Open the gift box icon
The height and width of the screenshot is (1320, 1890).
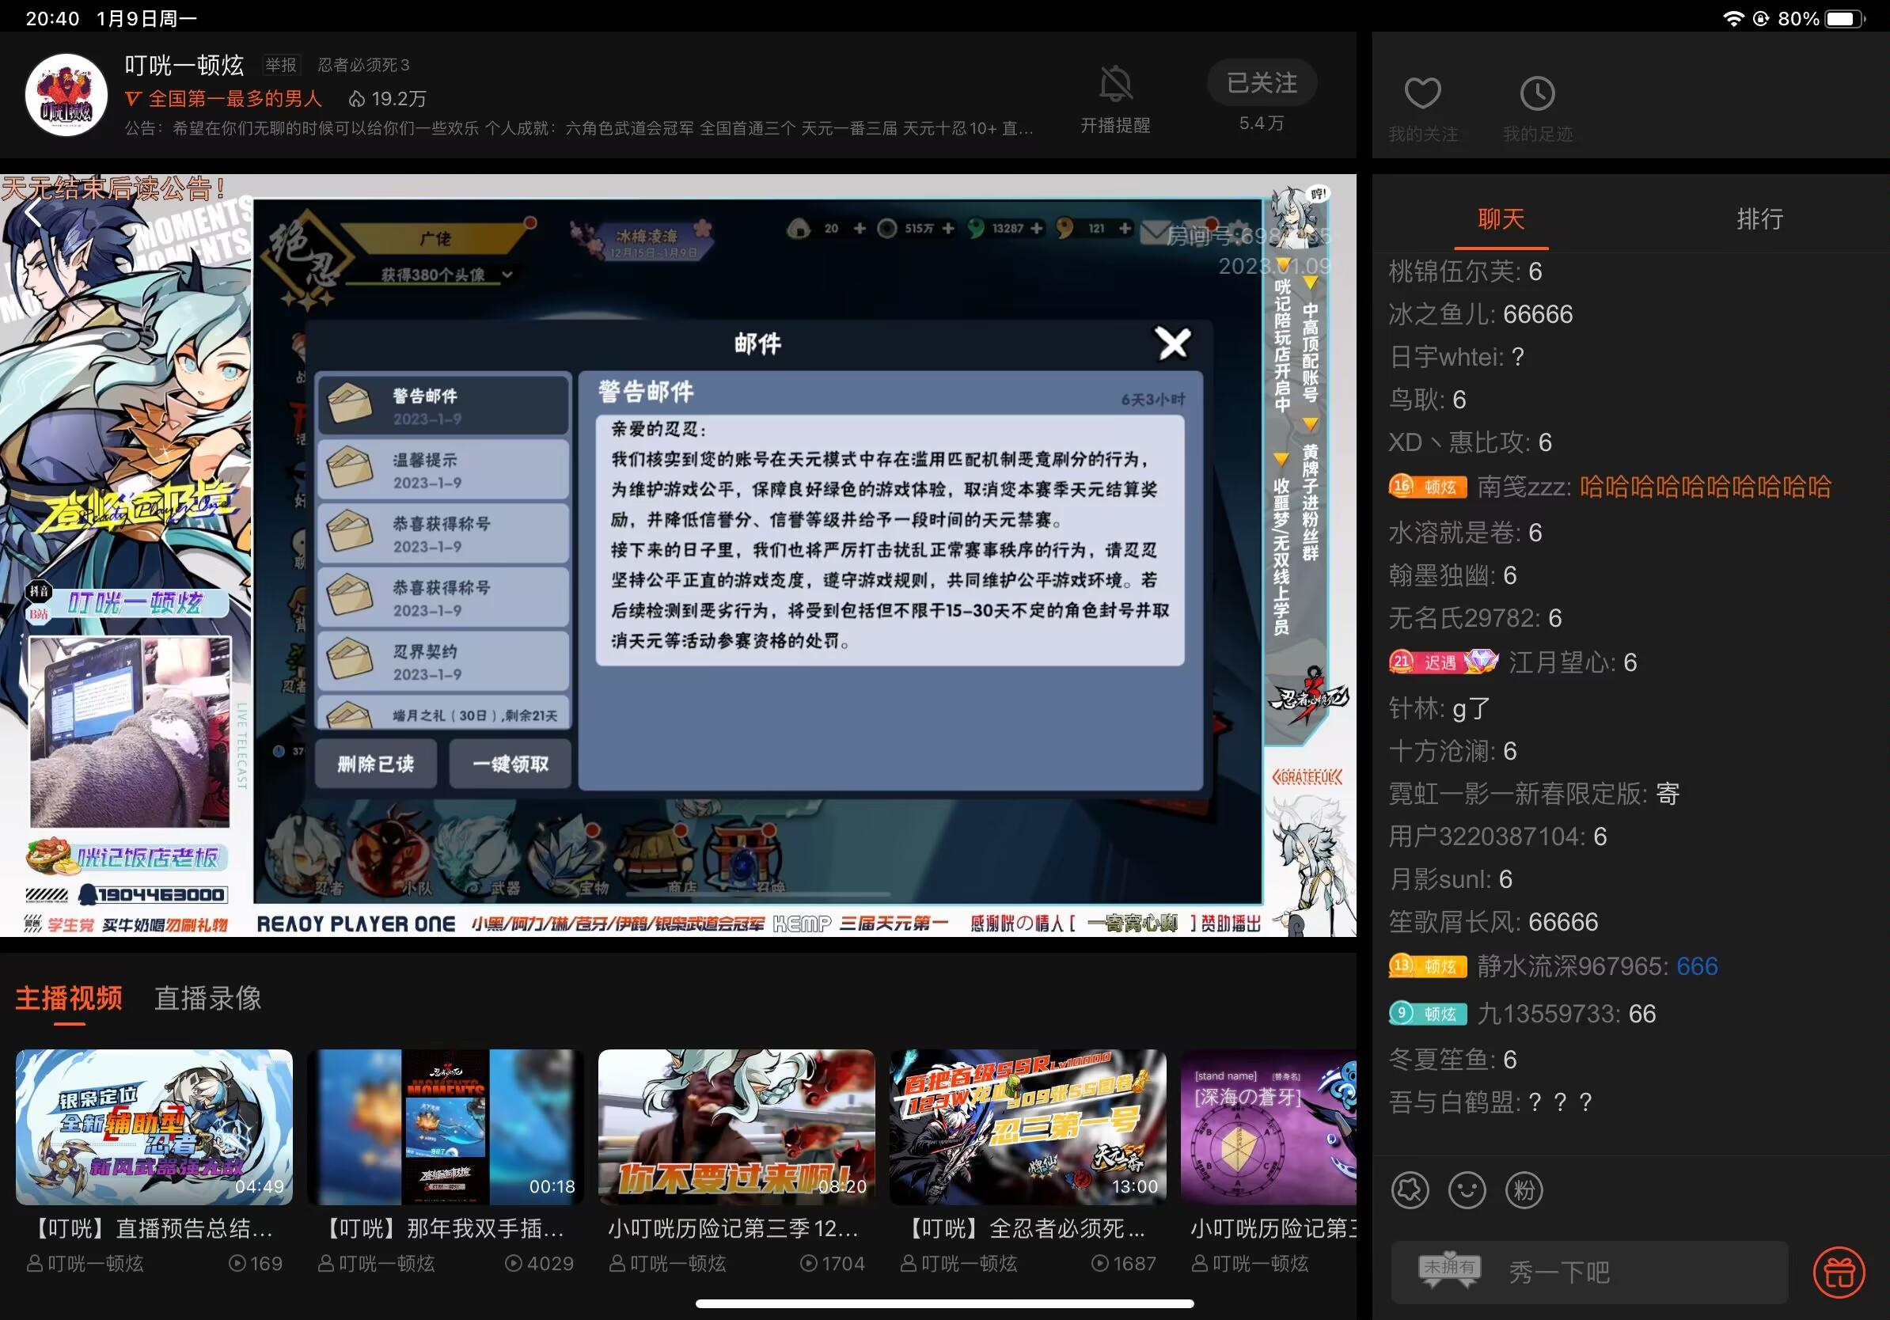tap(1839, 1273)
